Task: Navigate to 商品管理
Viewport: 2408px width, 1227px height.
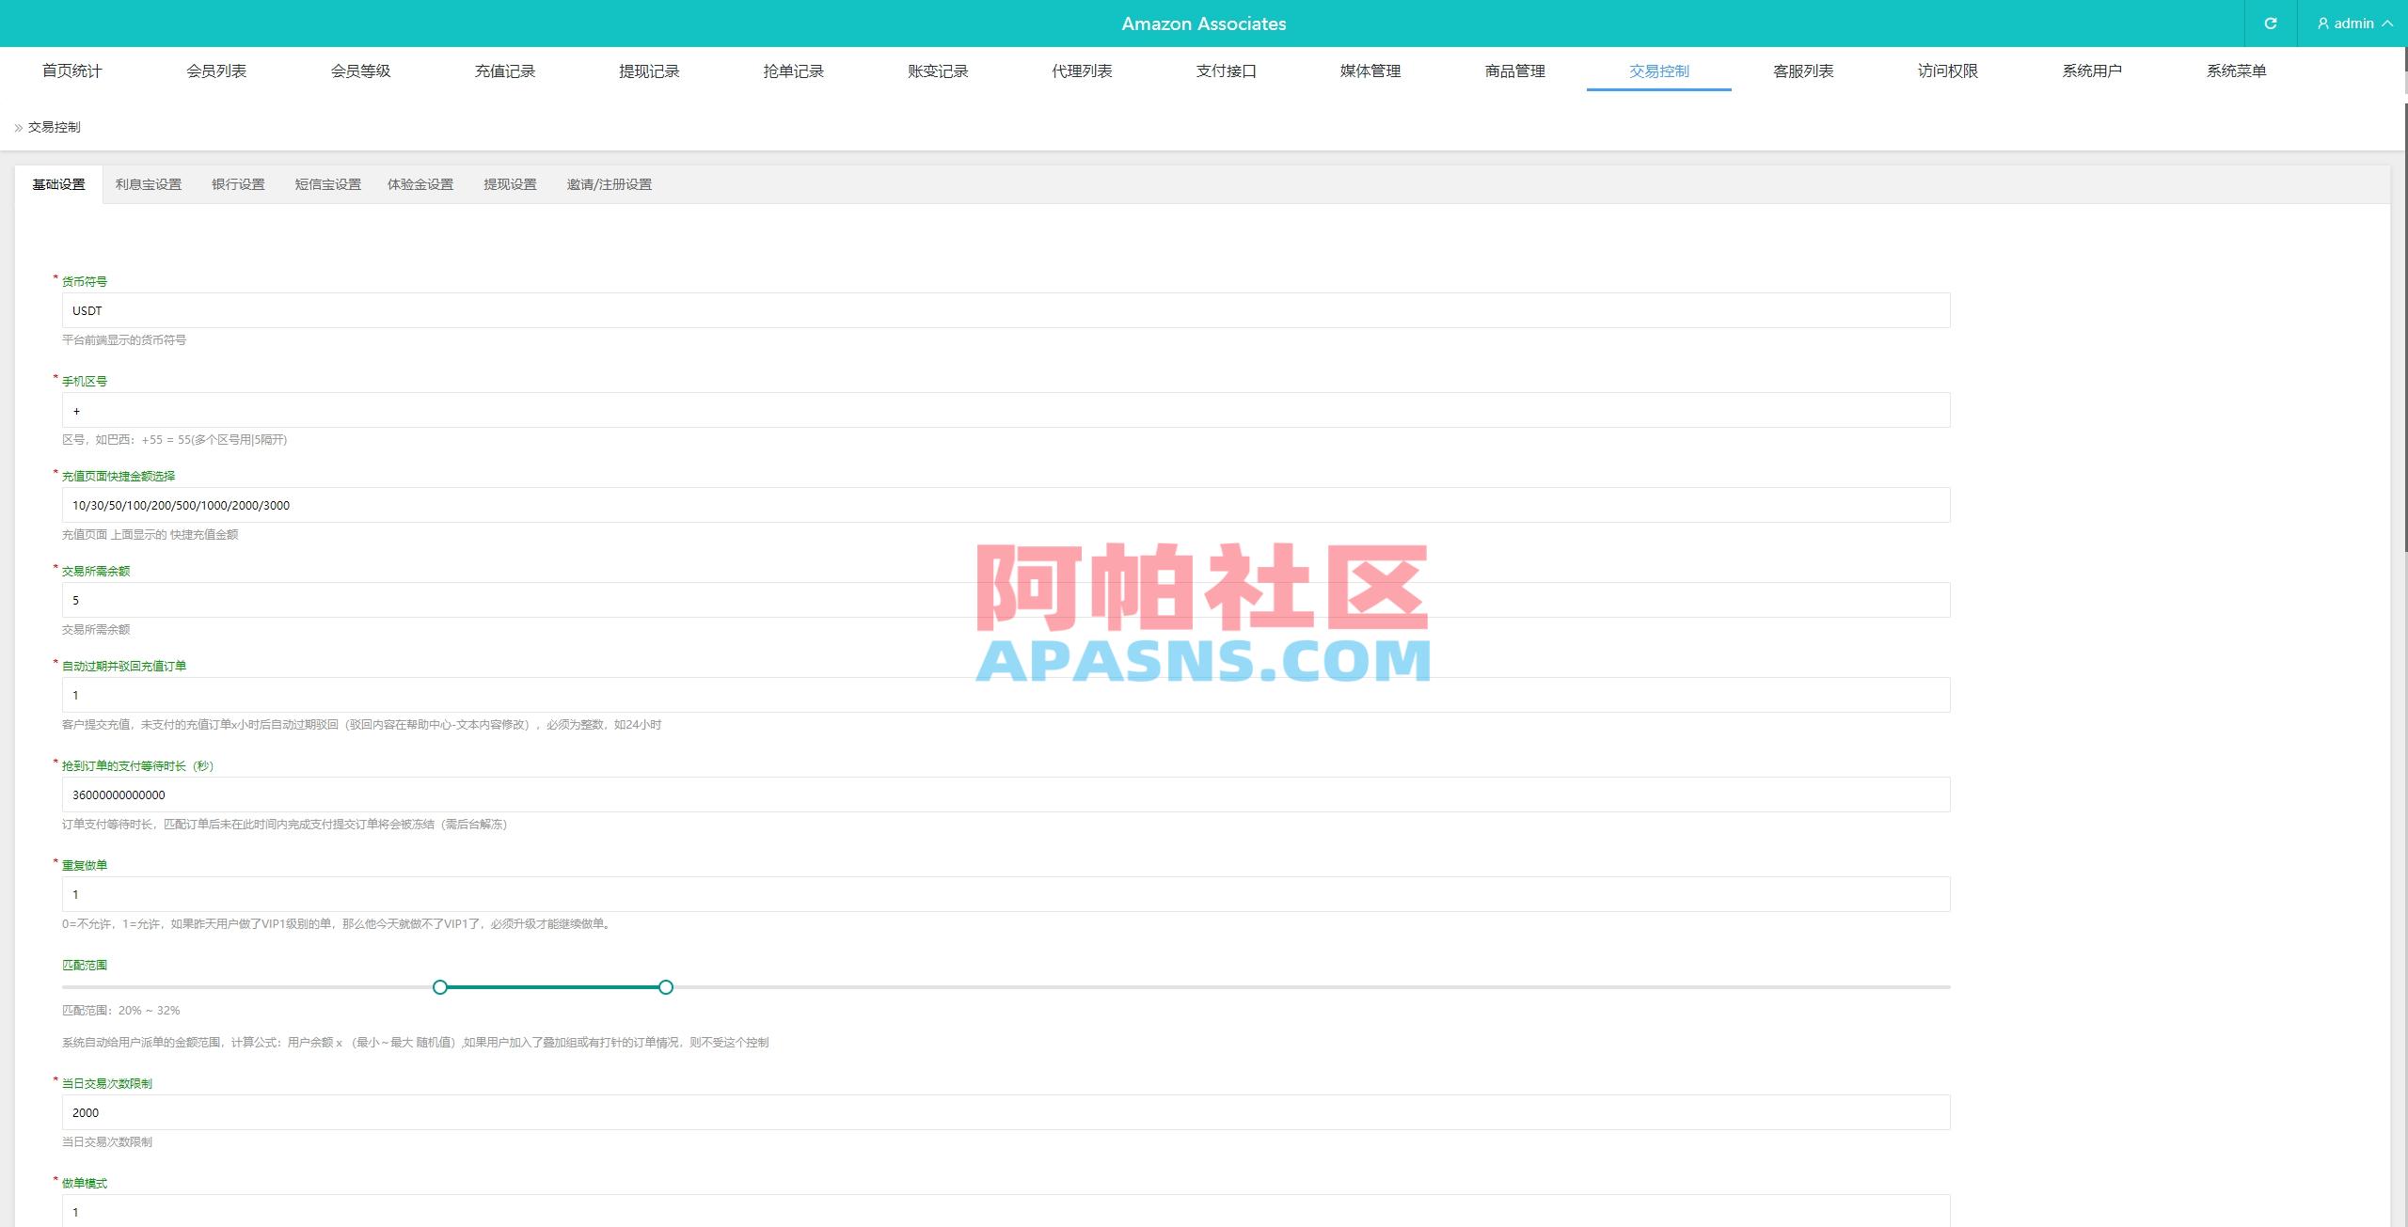Action: coord(1514,71)
